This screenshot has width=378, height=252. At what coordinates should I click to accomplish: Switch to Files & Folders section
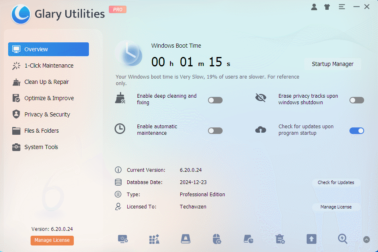[x=49, y=131]
